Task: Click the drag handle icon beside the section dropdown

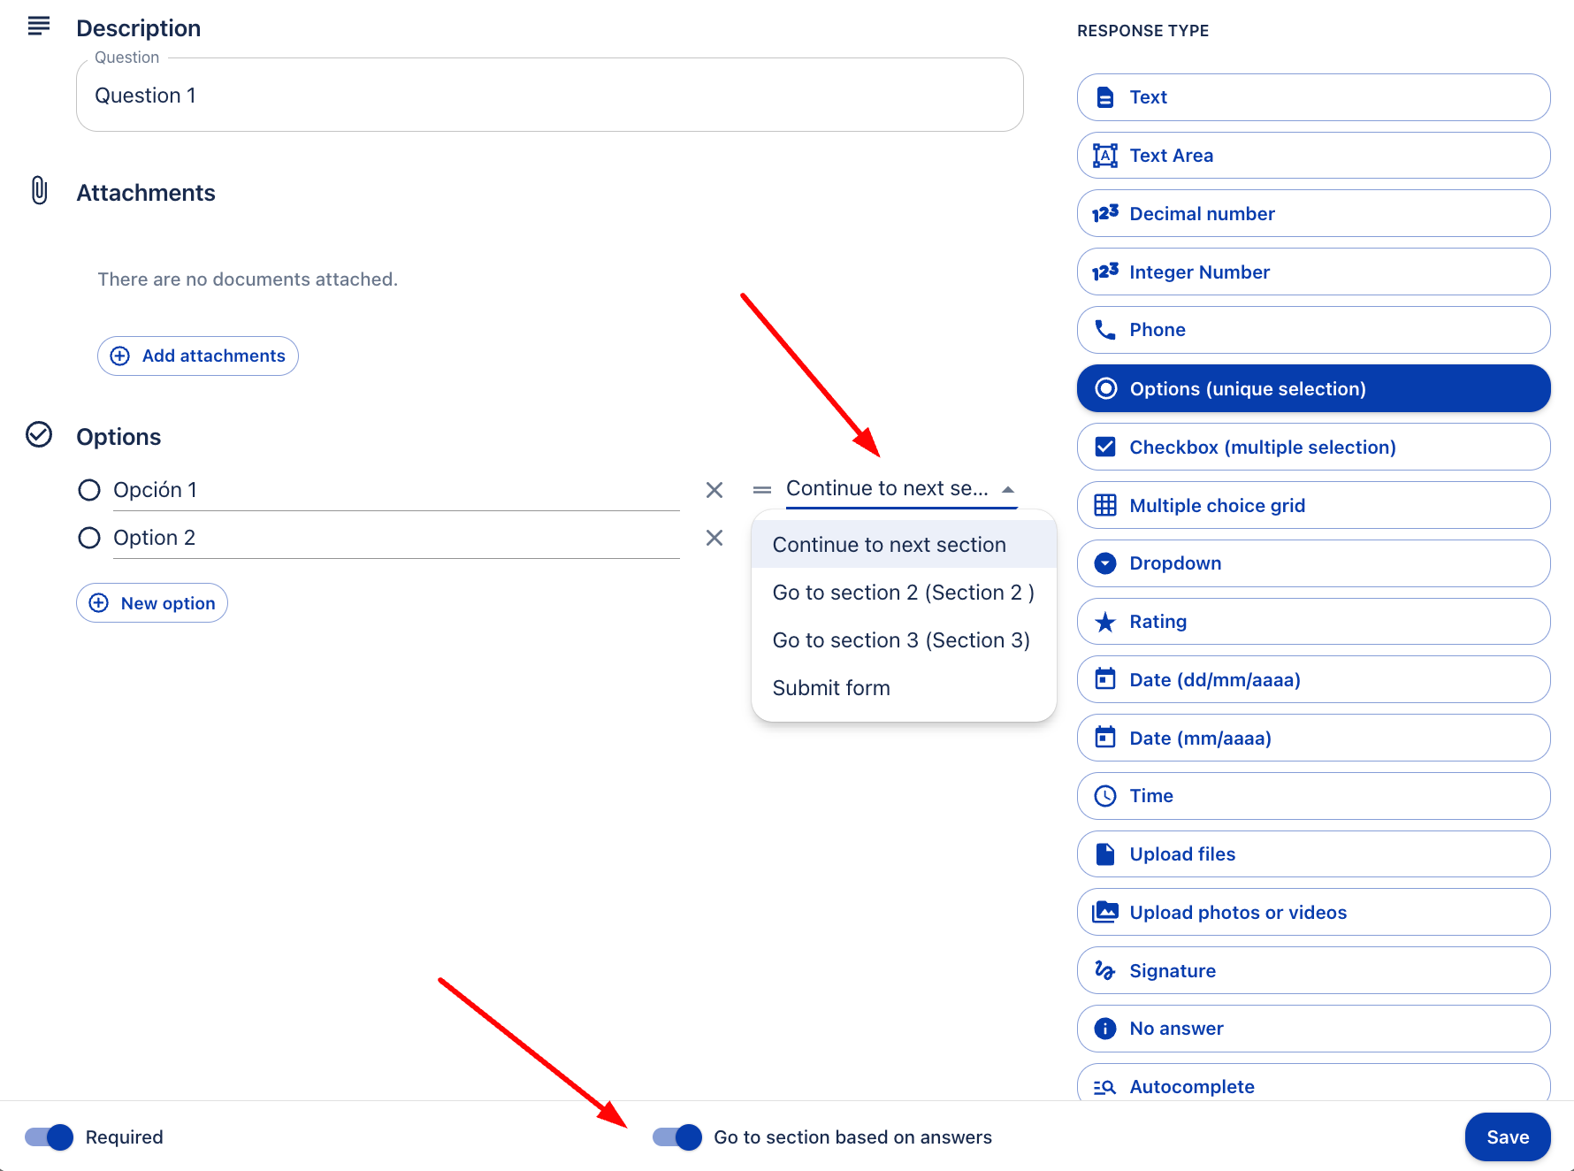Action: coord(761,490)
